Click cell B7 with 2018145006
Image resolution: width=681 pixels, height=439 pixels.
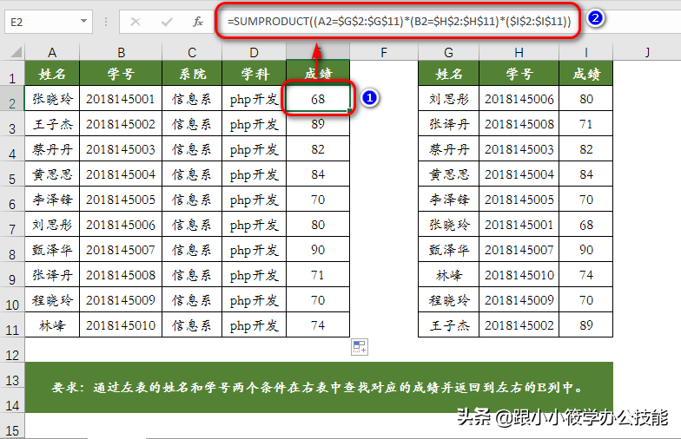coord(121,225)
